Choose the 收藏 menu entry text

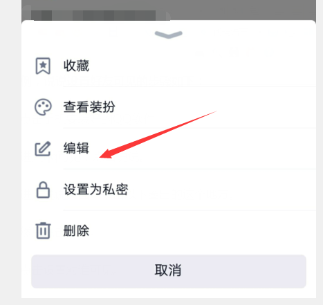click(x=76, y=66)
